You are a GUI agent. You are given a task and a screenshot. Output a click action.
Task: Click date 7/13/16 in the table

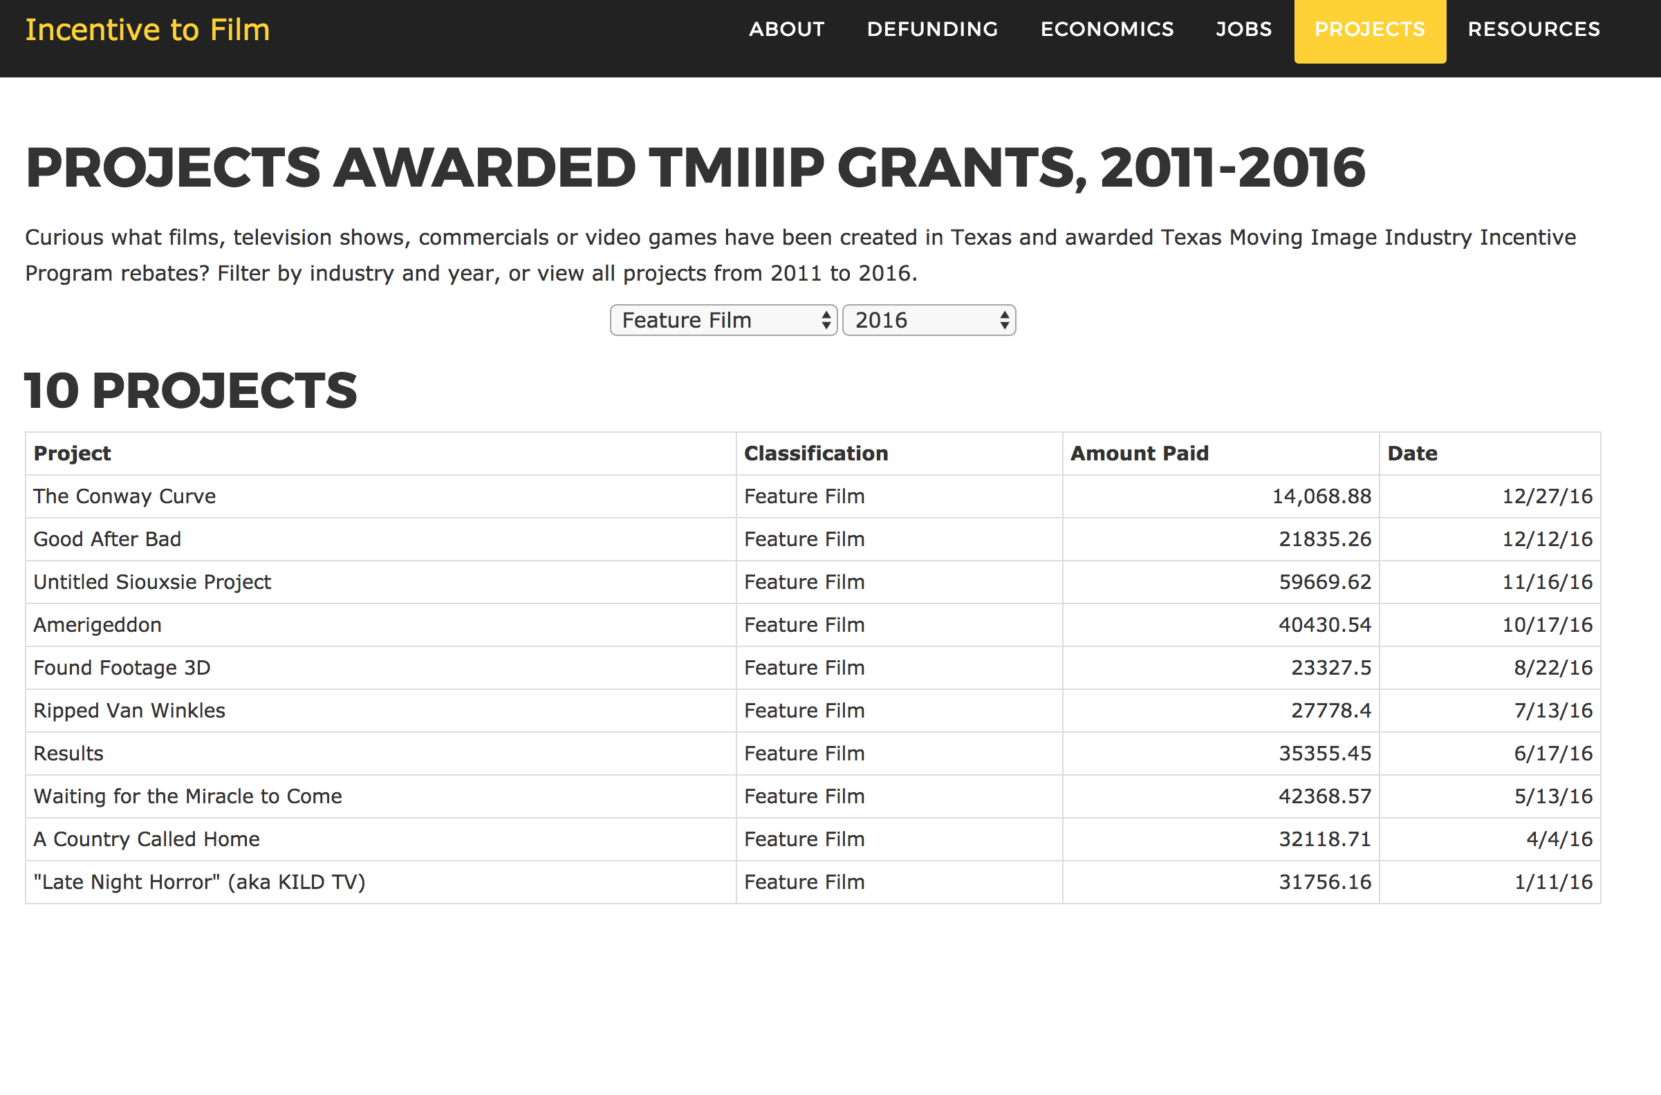click(x=1553, y=711)
